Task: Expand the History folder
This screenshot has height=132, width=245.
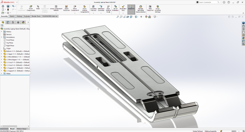Action: coord(2,32)
